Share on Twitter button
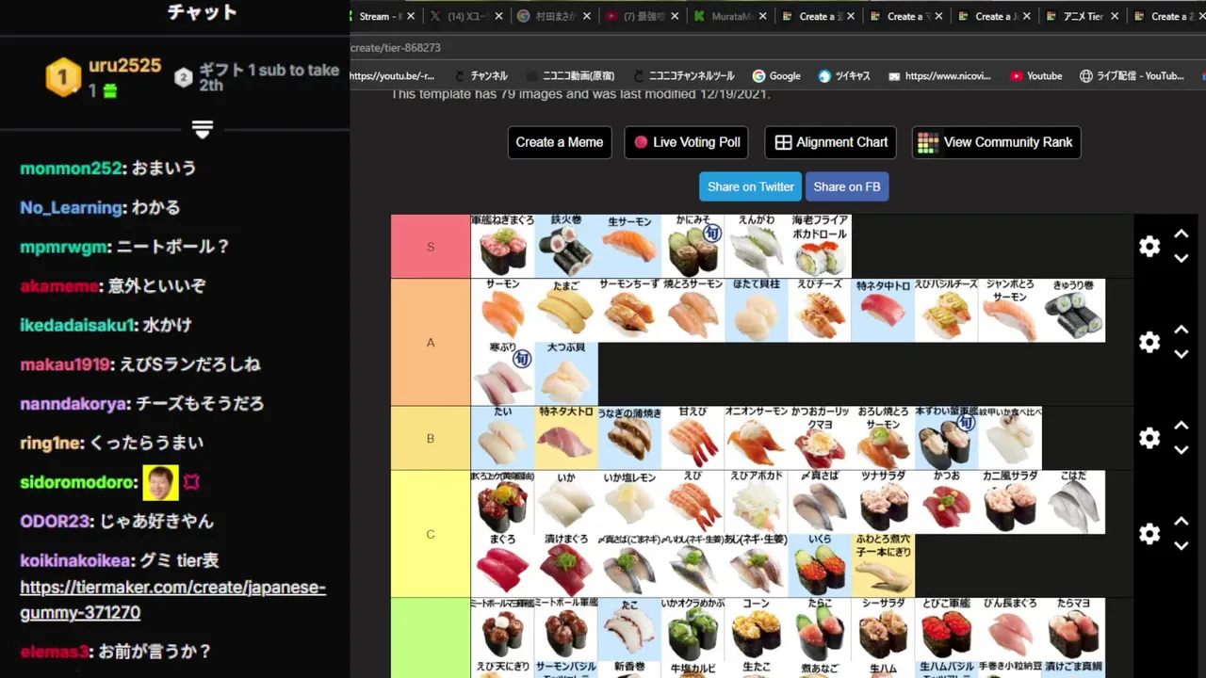This screenshot has height=678, width=1206. (x=750, y=186)
